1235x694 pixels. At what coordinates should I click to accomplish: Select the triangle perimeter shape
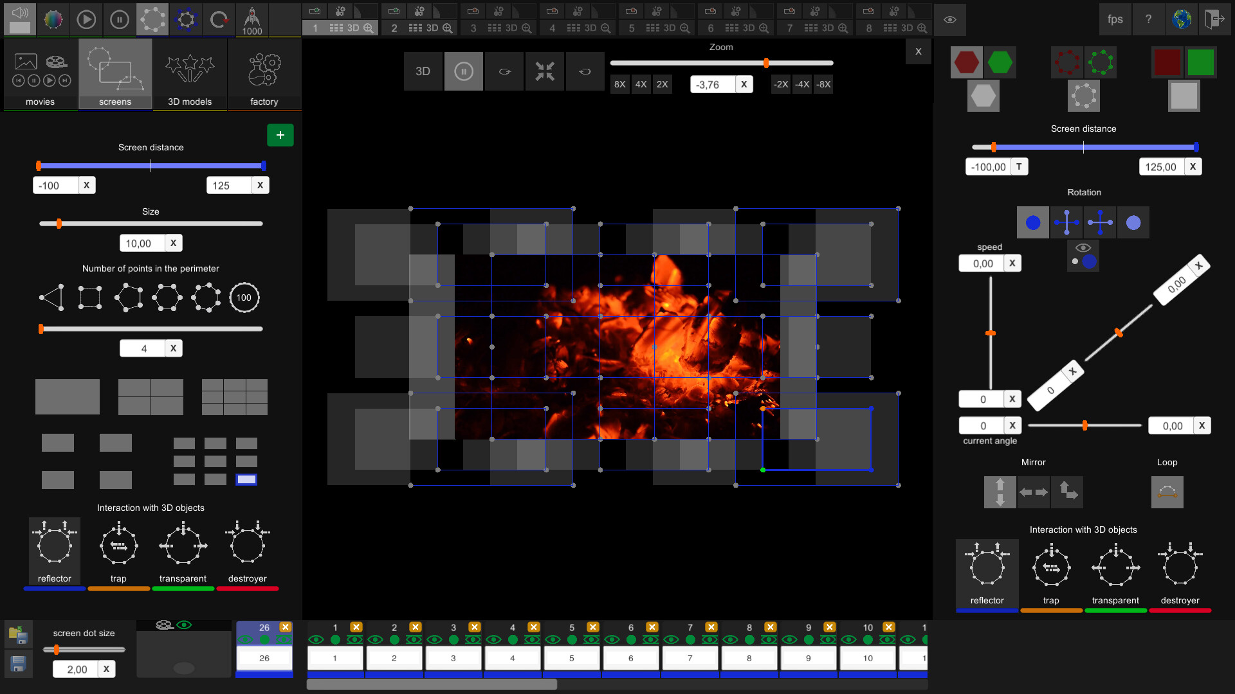[x=51, y=297]
